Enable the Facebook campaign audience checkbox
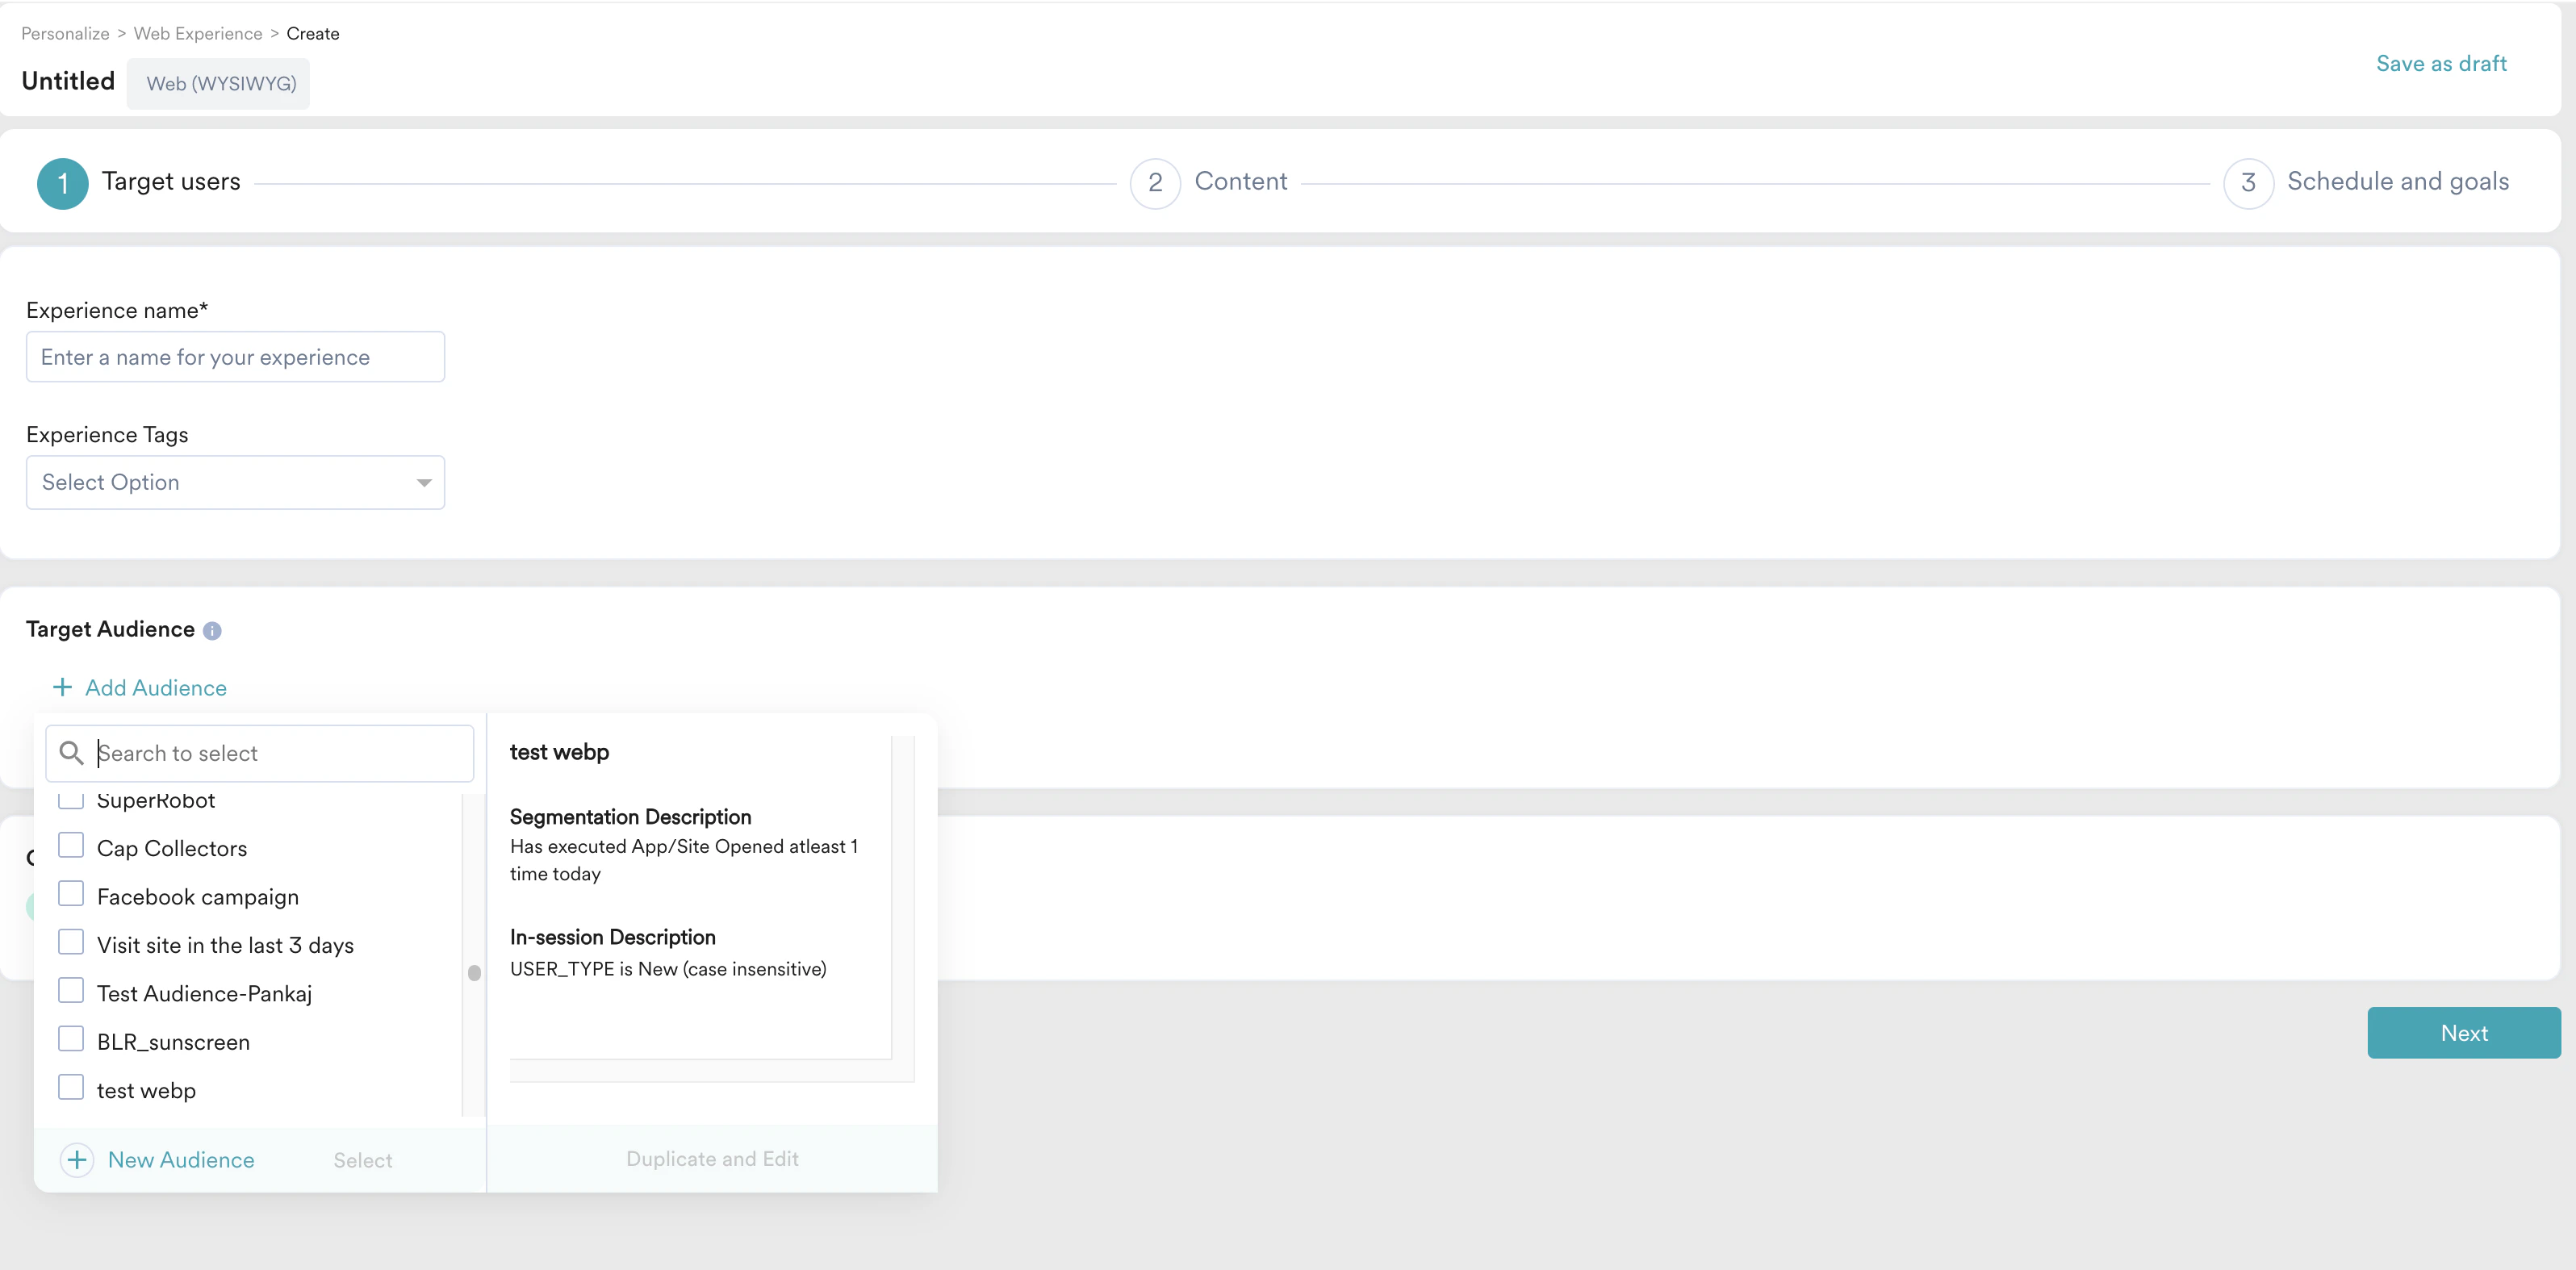This screenshot has height=1270, width=2576. pyautogui.click(x=70, y=893)
